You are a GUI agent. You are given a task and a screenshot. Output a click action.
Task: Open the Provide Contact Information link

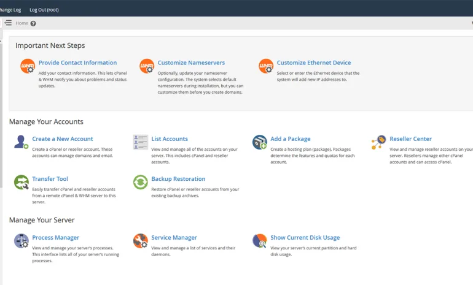(77, 63)
